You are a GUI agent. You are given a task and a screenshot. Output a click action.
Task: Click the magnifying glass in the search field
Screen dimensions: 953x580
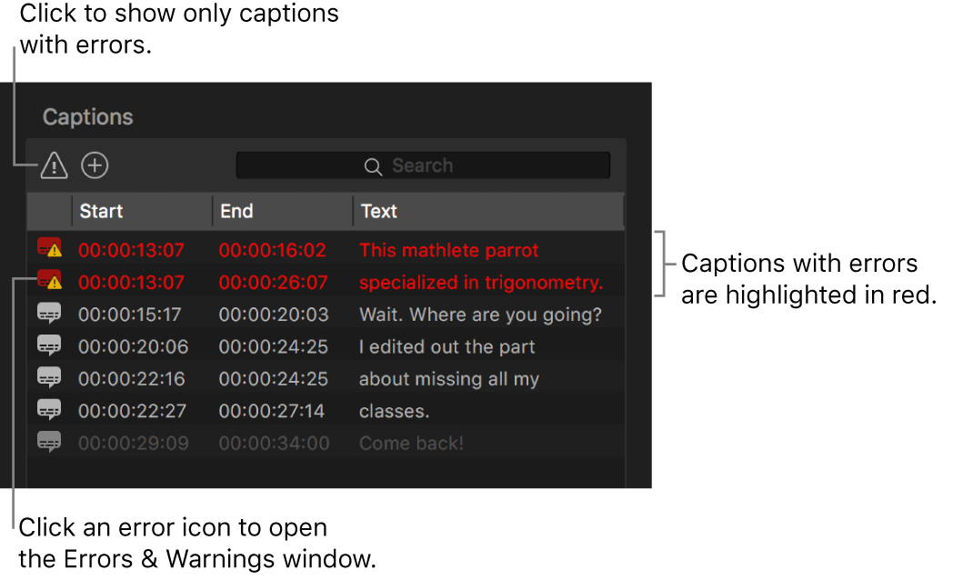click(x=373, y=165)
